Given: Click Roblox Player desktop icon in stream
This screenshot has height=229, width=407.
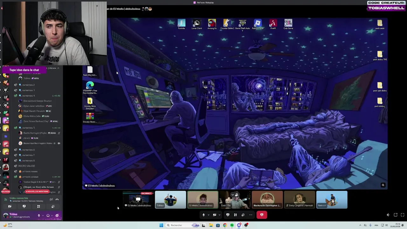Looking at the screenshot, I should coord(258,24).
